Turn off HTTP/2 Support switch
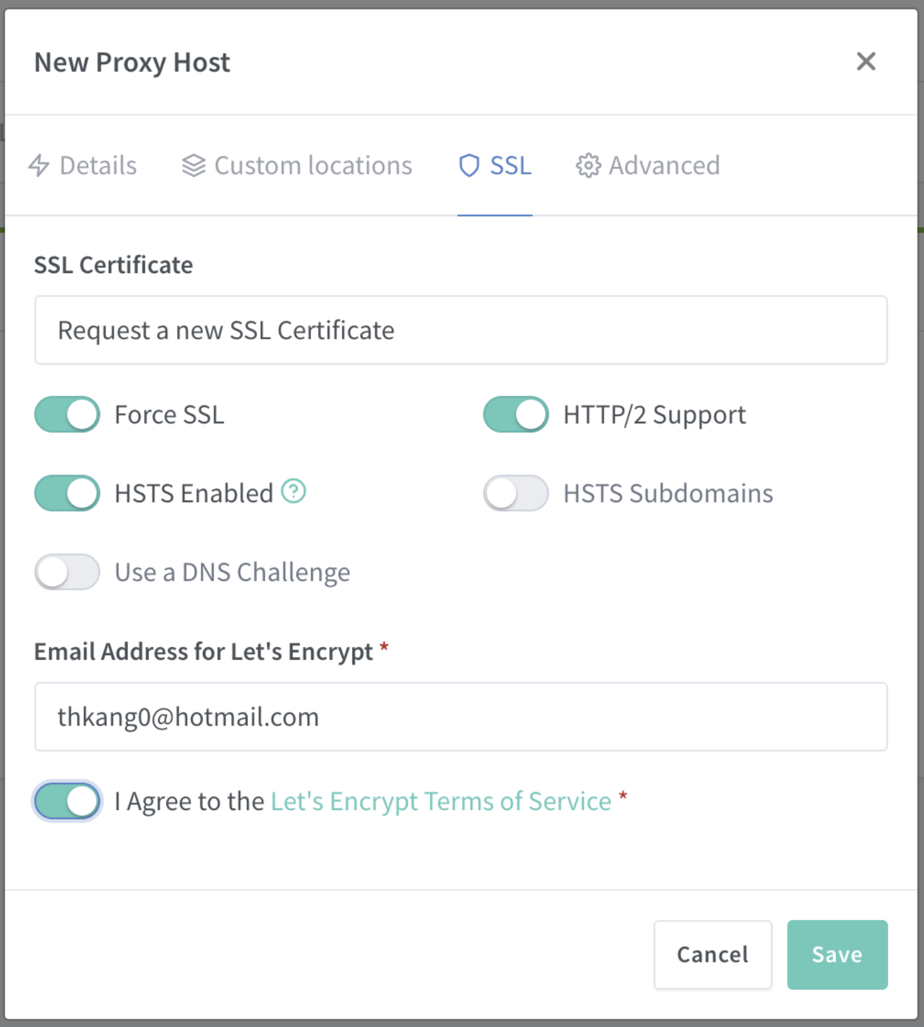The height and width of the screenshot is (1027, 924). click(x=516, y=415)
